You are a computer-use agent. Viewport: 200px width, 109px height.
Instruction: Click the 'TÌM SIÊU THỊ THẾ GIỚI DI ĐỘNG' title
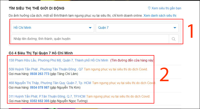tap(36, 8)
